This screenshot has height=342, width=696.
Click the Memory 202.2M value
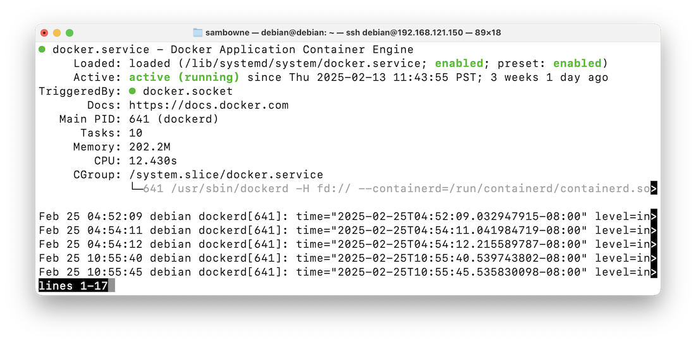(x=150, y=147)
